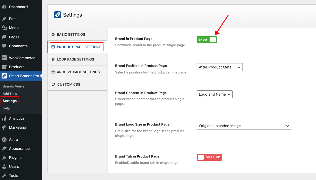
Task: Click the Analytics bar chart icon
Action: pyautogui.click(x=4, y=118)
